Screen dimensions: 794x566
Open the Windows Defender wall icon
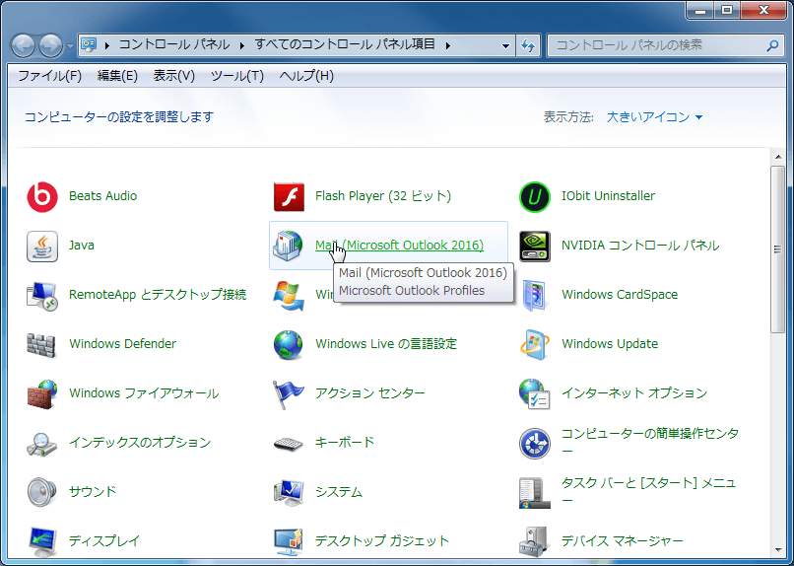click(x=41, y=344)
